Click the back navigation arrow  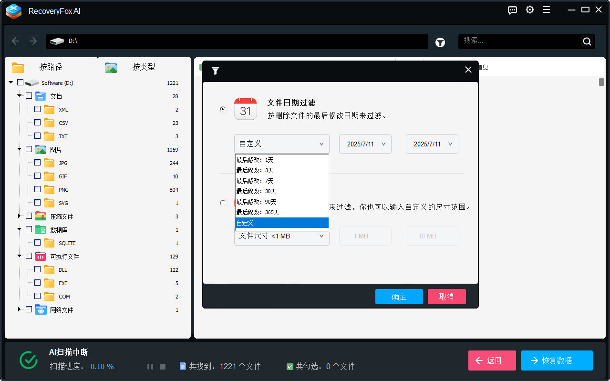click(15, 41)
